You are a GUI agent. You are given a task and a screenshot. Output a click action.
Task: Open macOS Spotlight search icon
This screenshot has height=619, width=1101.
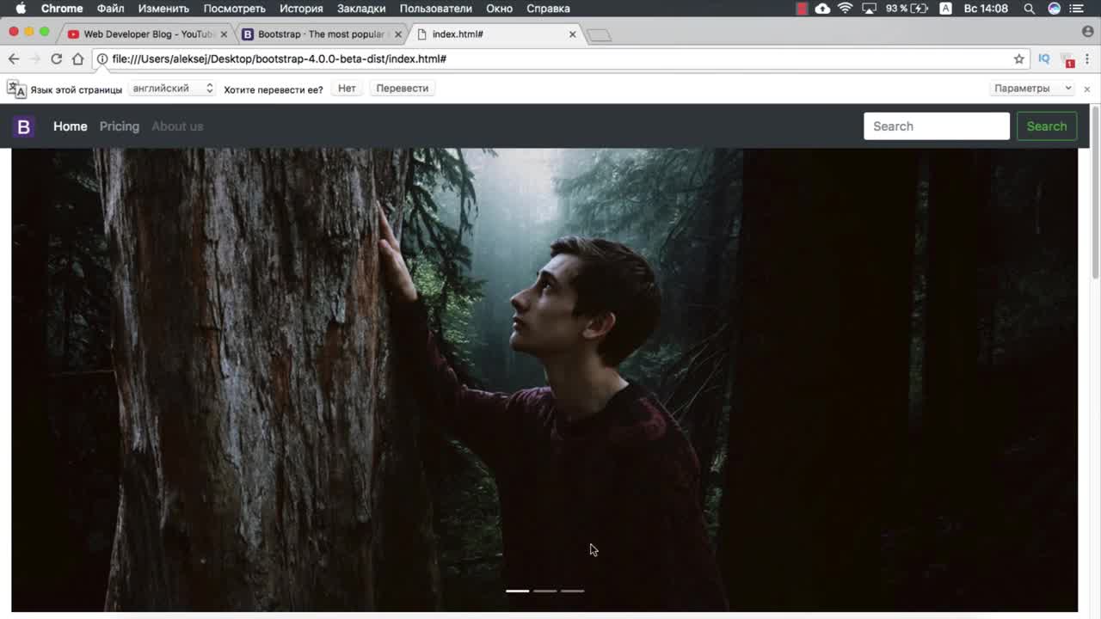1029,9
